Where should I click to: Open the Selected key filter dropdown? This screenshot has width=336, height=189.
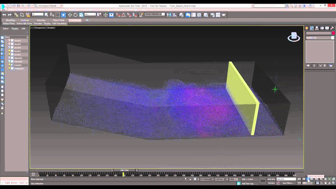[286, 179]
